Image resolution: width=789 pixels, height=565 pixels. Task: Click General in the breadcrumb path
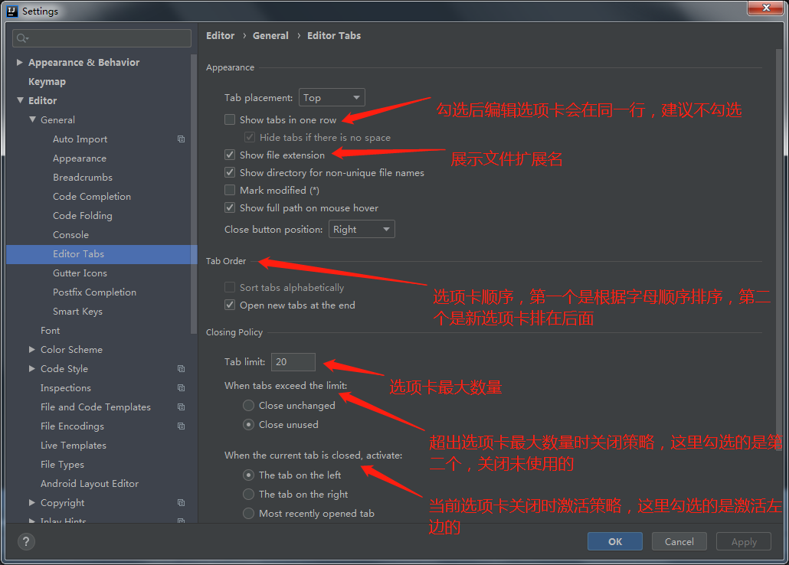[270, 35]
